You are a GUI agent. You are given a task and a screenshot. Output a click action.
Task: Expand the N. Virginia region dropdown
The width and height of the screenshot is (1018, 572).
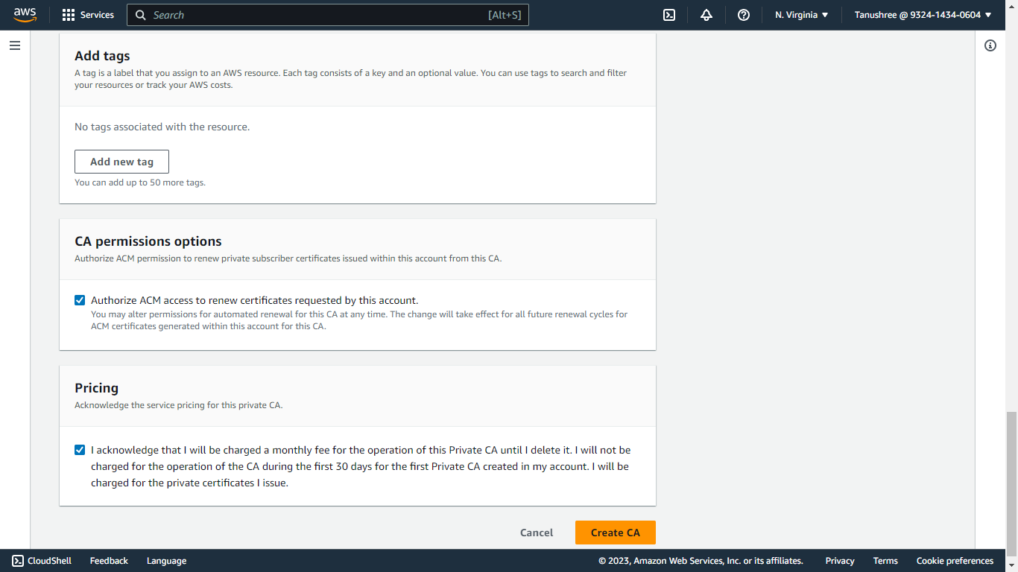pyautogui.click(x=802, y=15)
